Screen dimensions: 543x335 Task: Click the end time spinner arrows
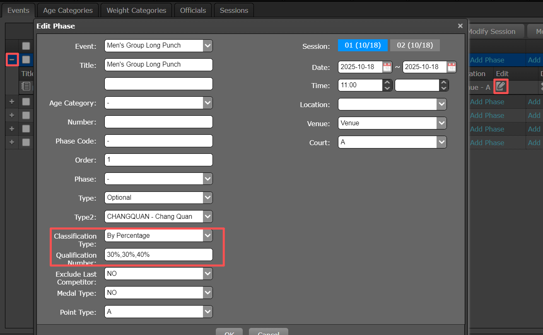[x=444, y=86]
